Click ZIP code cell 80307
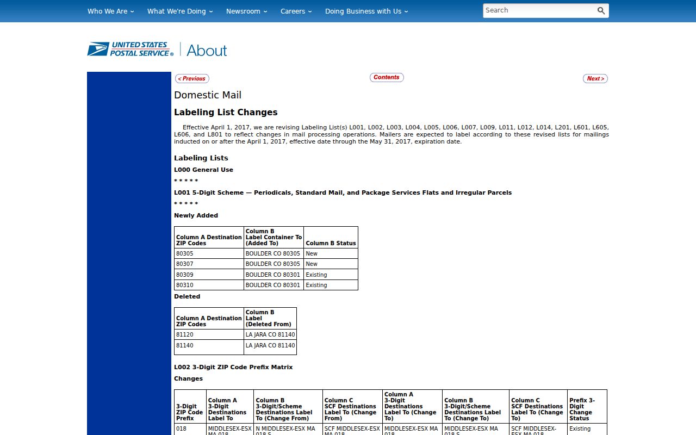The image size is (696, 435). point(209,264)
